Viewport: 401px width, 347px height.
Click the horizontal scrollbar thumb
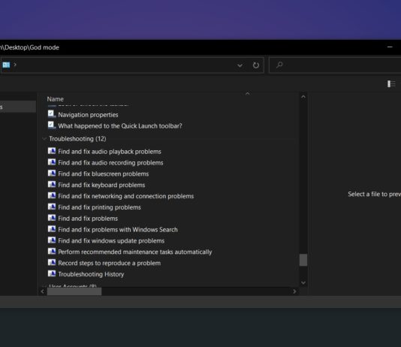click(x=74, y=291)
